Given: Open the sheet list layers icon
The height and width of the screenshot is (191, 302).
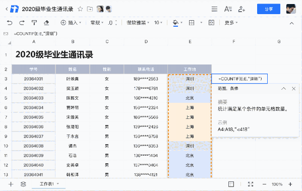Looking at the screenshot, I should [23, 184].
